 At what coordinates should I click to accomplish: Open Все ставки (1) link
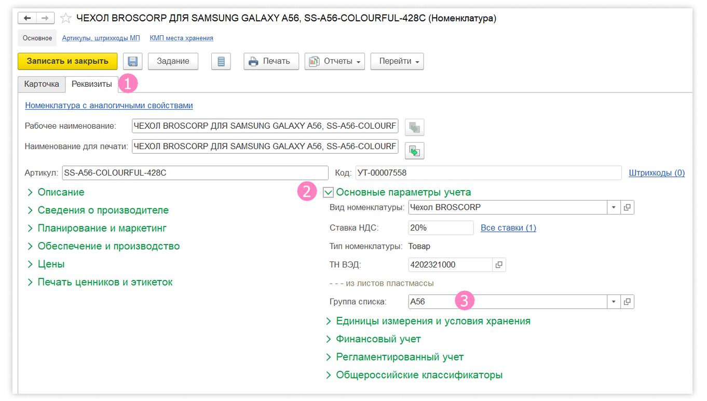click(508, 228)
